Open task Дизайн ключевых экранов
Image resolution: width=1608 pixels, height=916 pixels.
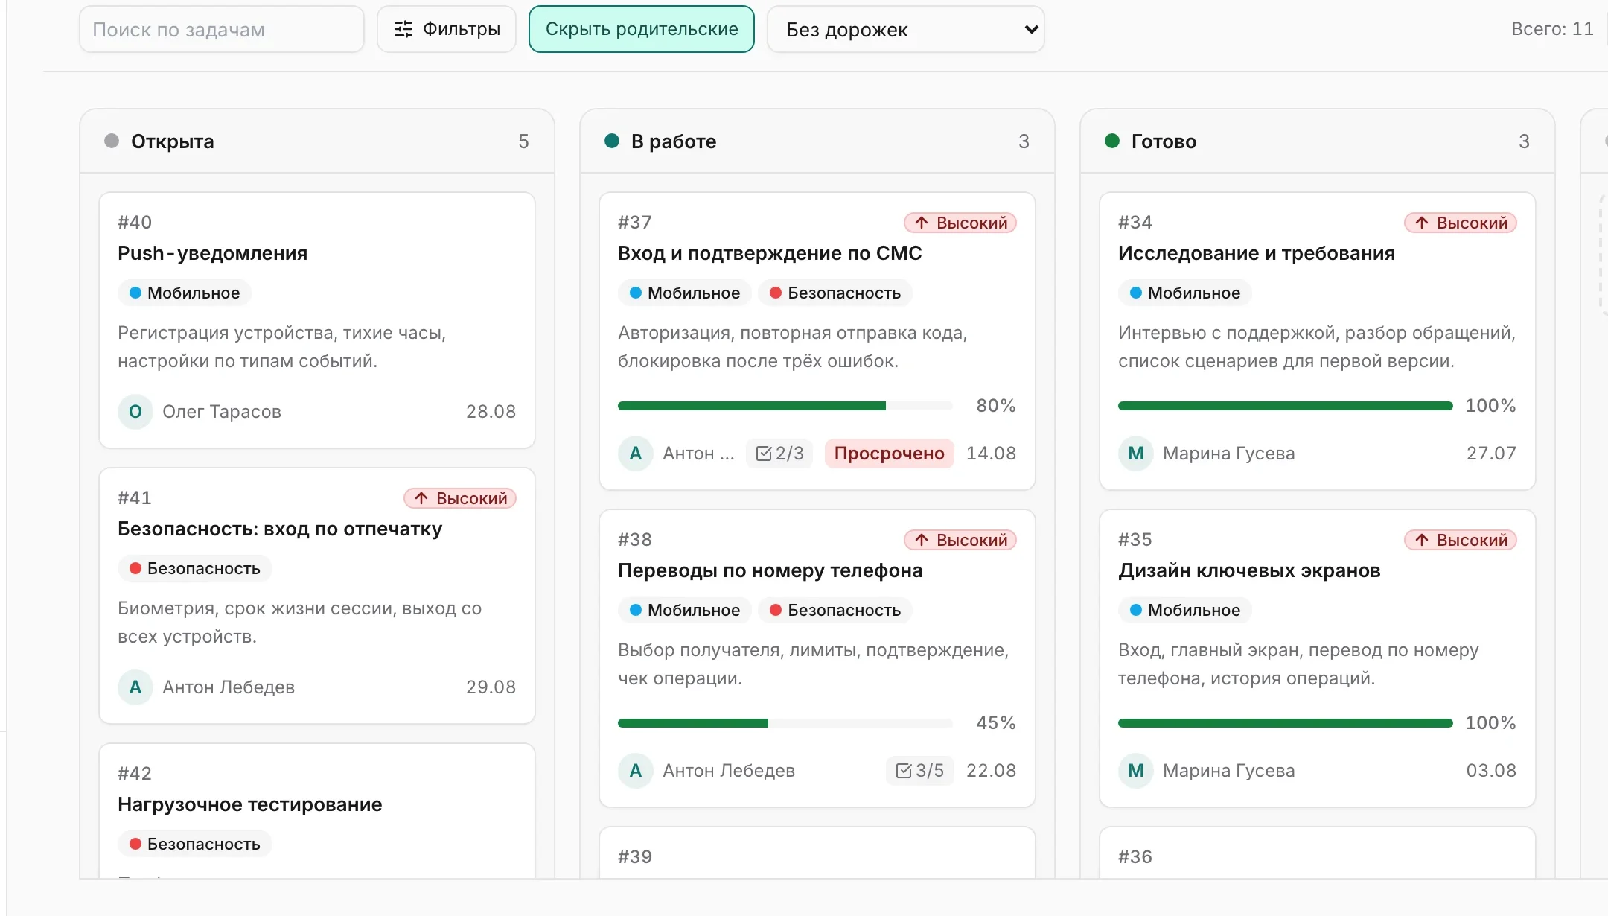click(x=1249, y=570)
